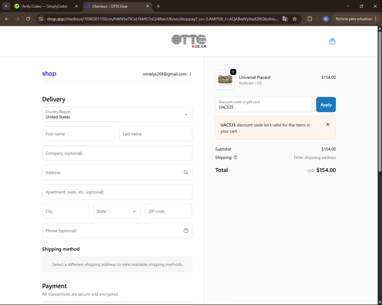Viewport: 382px width, 305px height.
Task: Open the browser extensions menu
Action: 310,19
